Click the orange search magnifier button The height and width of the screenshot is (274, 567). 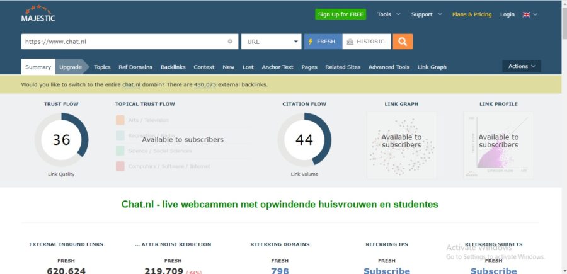click(403, 42)
